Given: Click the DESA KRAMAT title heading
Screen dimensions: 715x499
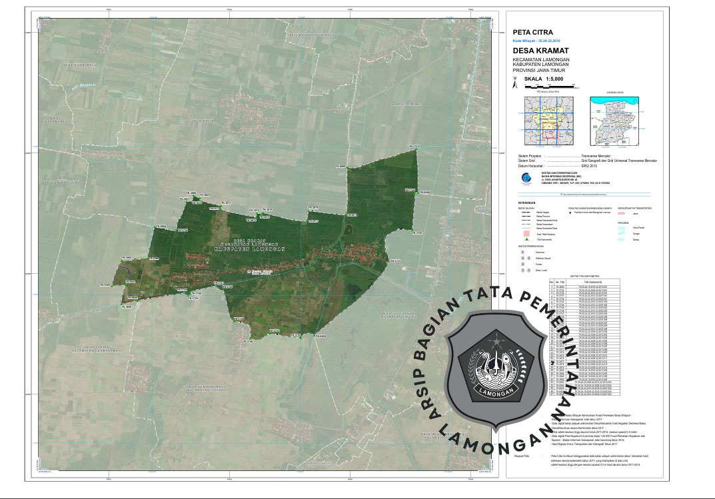Looking at the screenshot, I should (540, 51).
